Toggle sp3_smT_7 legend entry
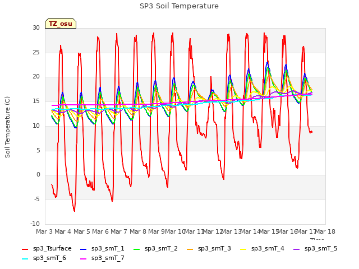This screenshot has height=269, width=359. pos(102,258)
